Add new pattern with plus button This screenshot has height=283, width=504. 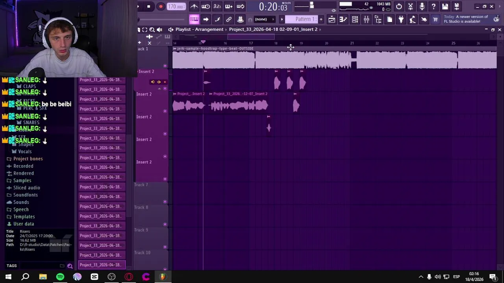click(321, 19)
